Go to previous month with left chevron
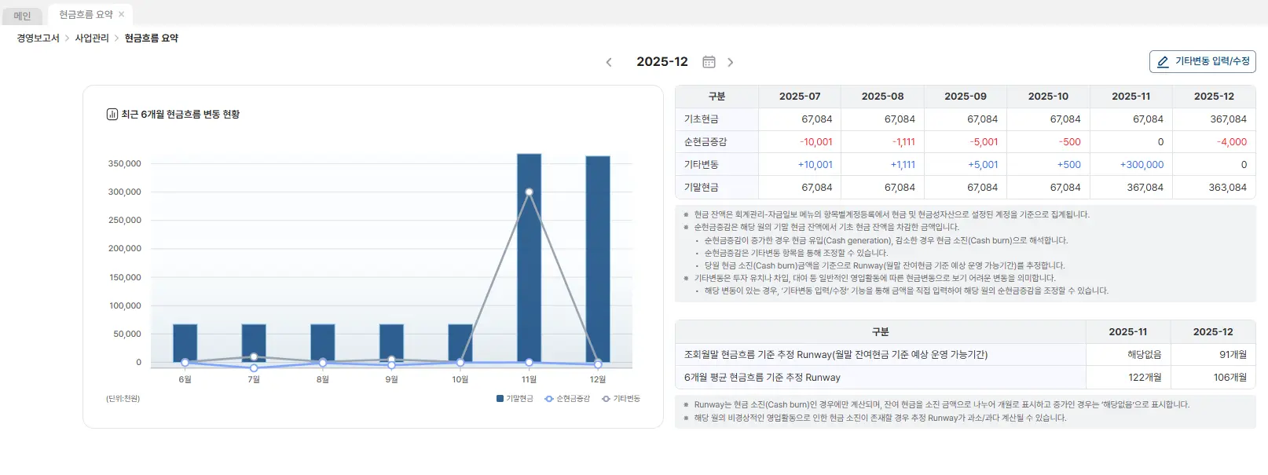This screenshot has width=1268, height=475. pyautogui.click(x=609, y=62)
